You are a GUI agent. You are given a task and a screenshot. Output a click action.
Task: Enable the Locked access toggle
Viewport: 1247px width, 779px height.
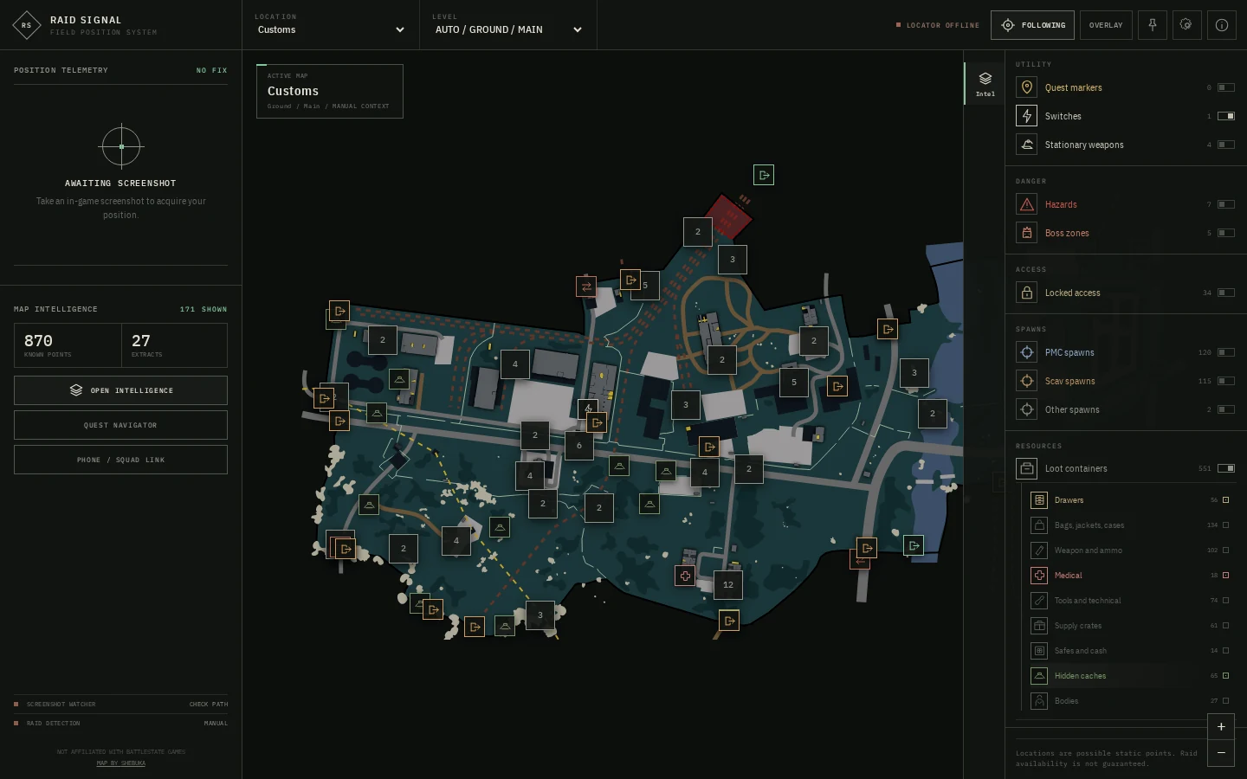tap(1226, 293)
